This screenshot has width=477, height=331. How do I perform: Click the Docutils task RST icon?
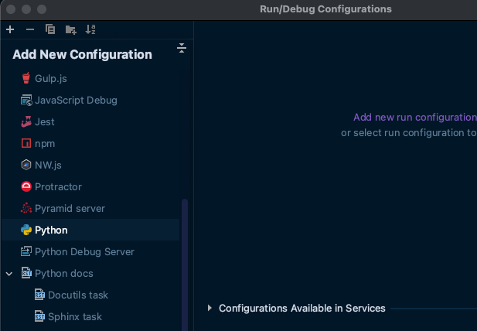(39, 295)
